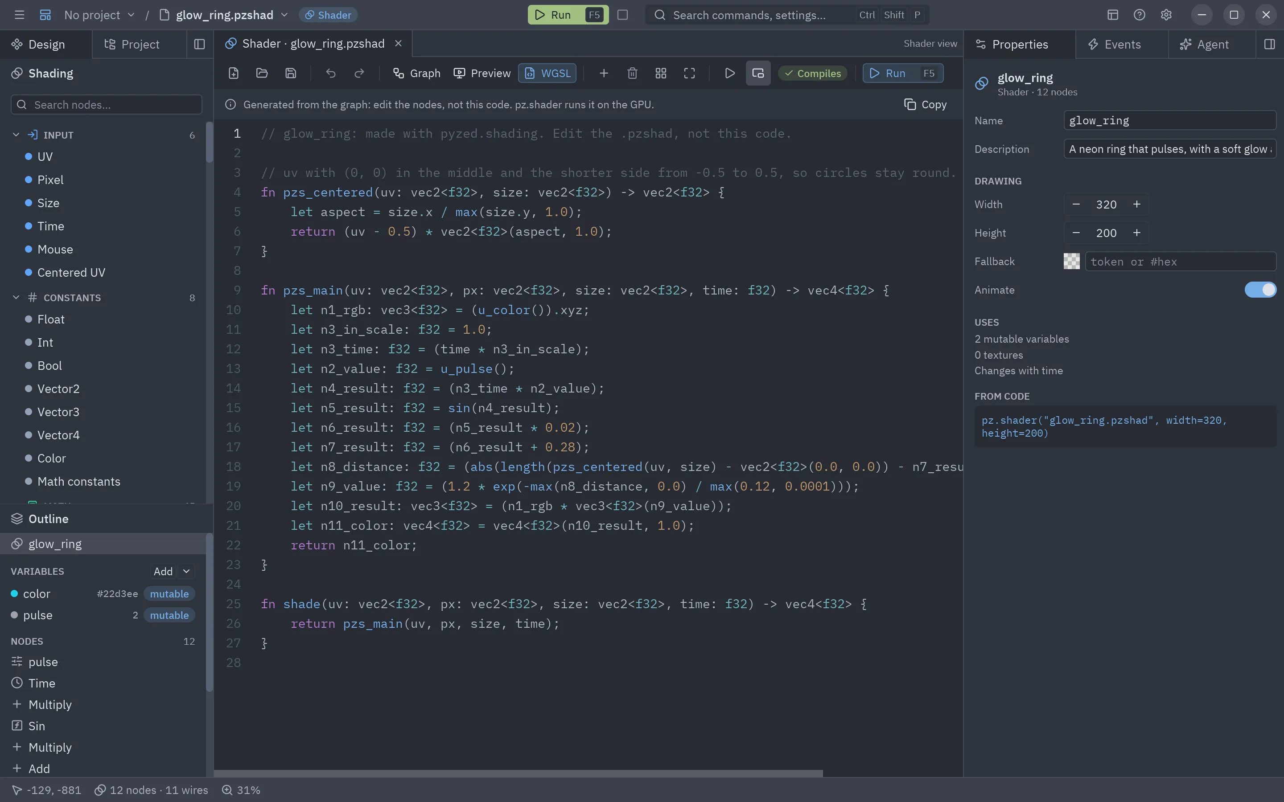Open the Events tab
The image size is (1284, 802).
[1122, 45]
